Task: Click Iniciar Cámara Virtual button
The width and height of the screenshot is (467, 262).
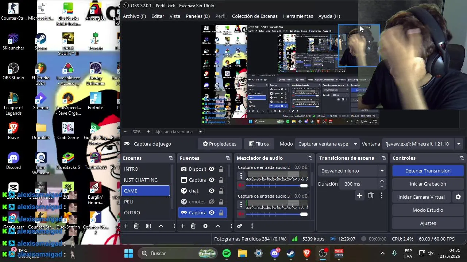Action: pyautogui.click(x=421, y=197)
